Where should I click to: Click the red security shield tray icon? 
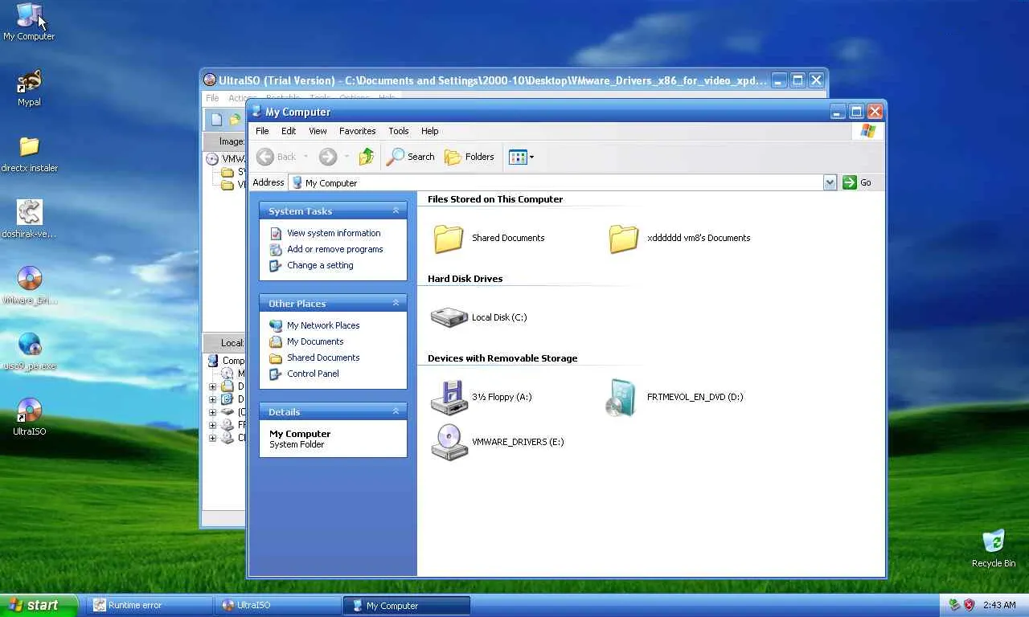click(x=970, y=605)
